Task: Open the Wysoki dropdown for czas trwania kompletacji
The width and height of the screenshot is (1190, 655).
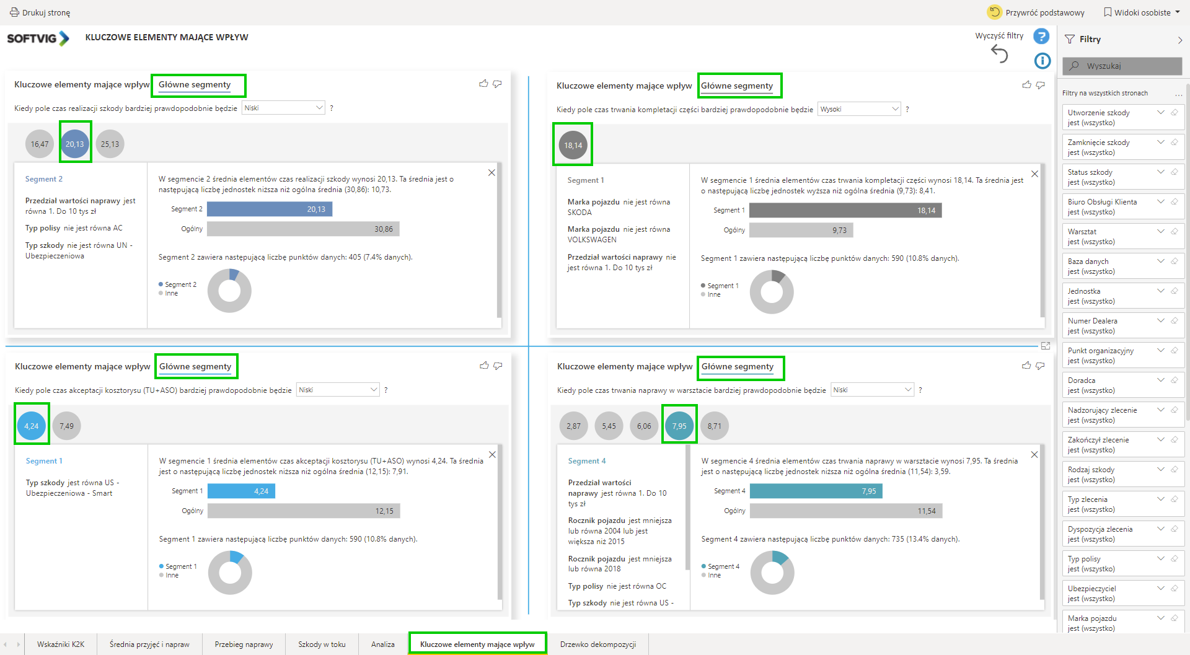Action: (x=858, y=109)
